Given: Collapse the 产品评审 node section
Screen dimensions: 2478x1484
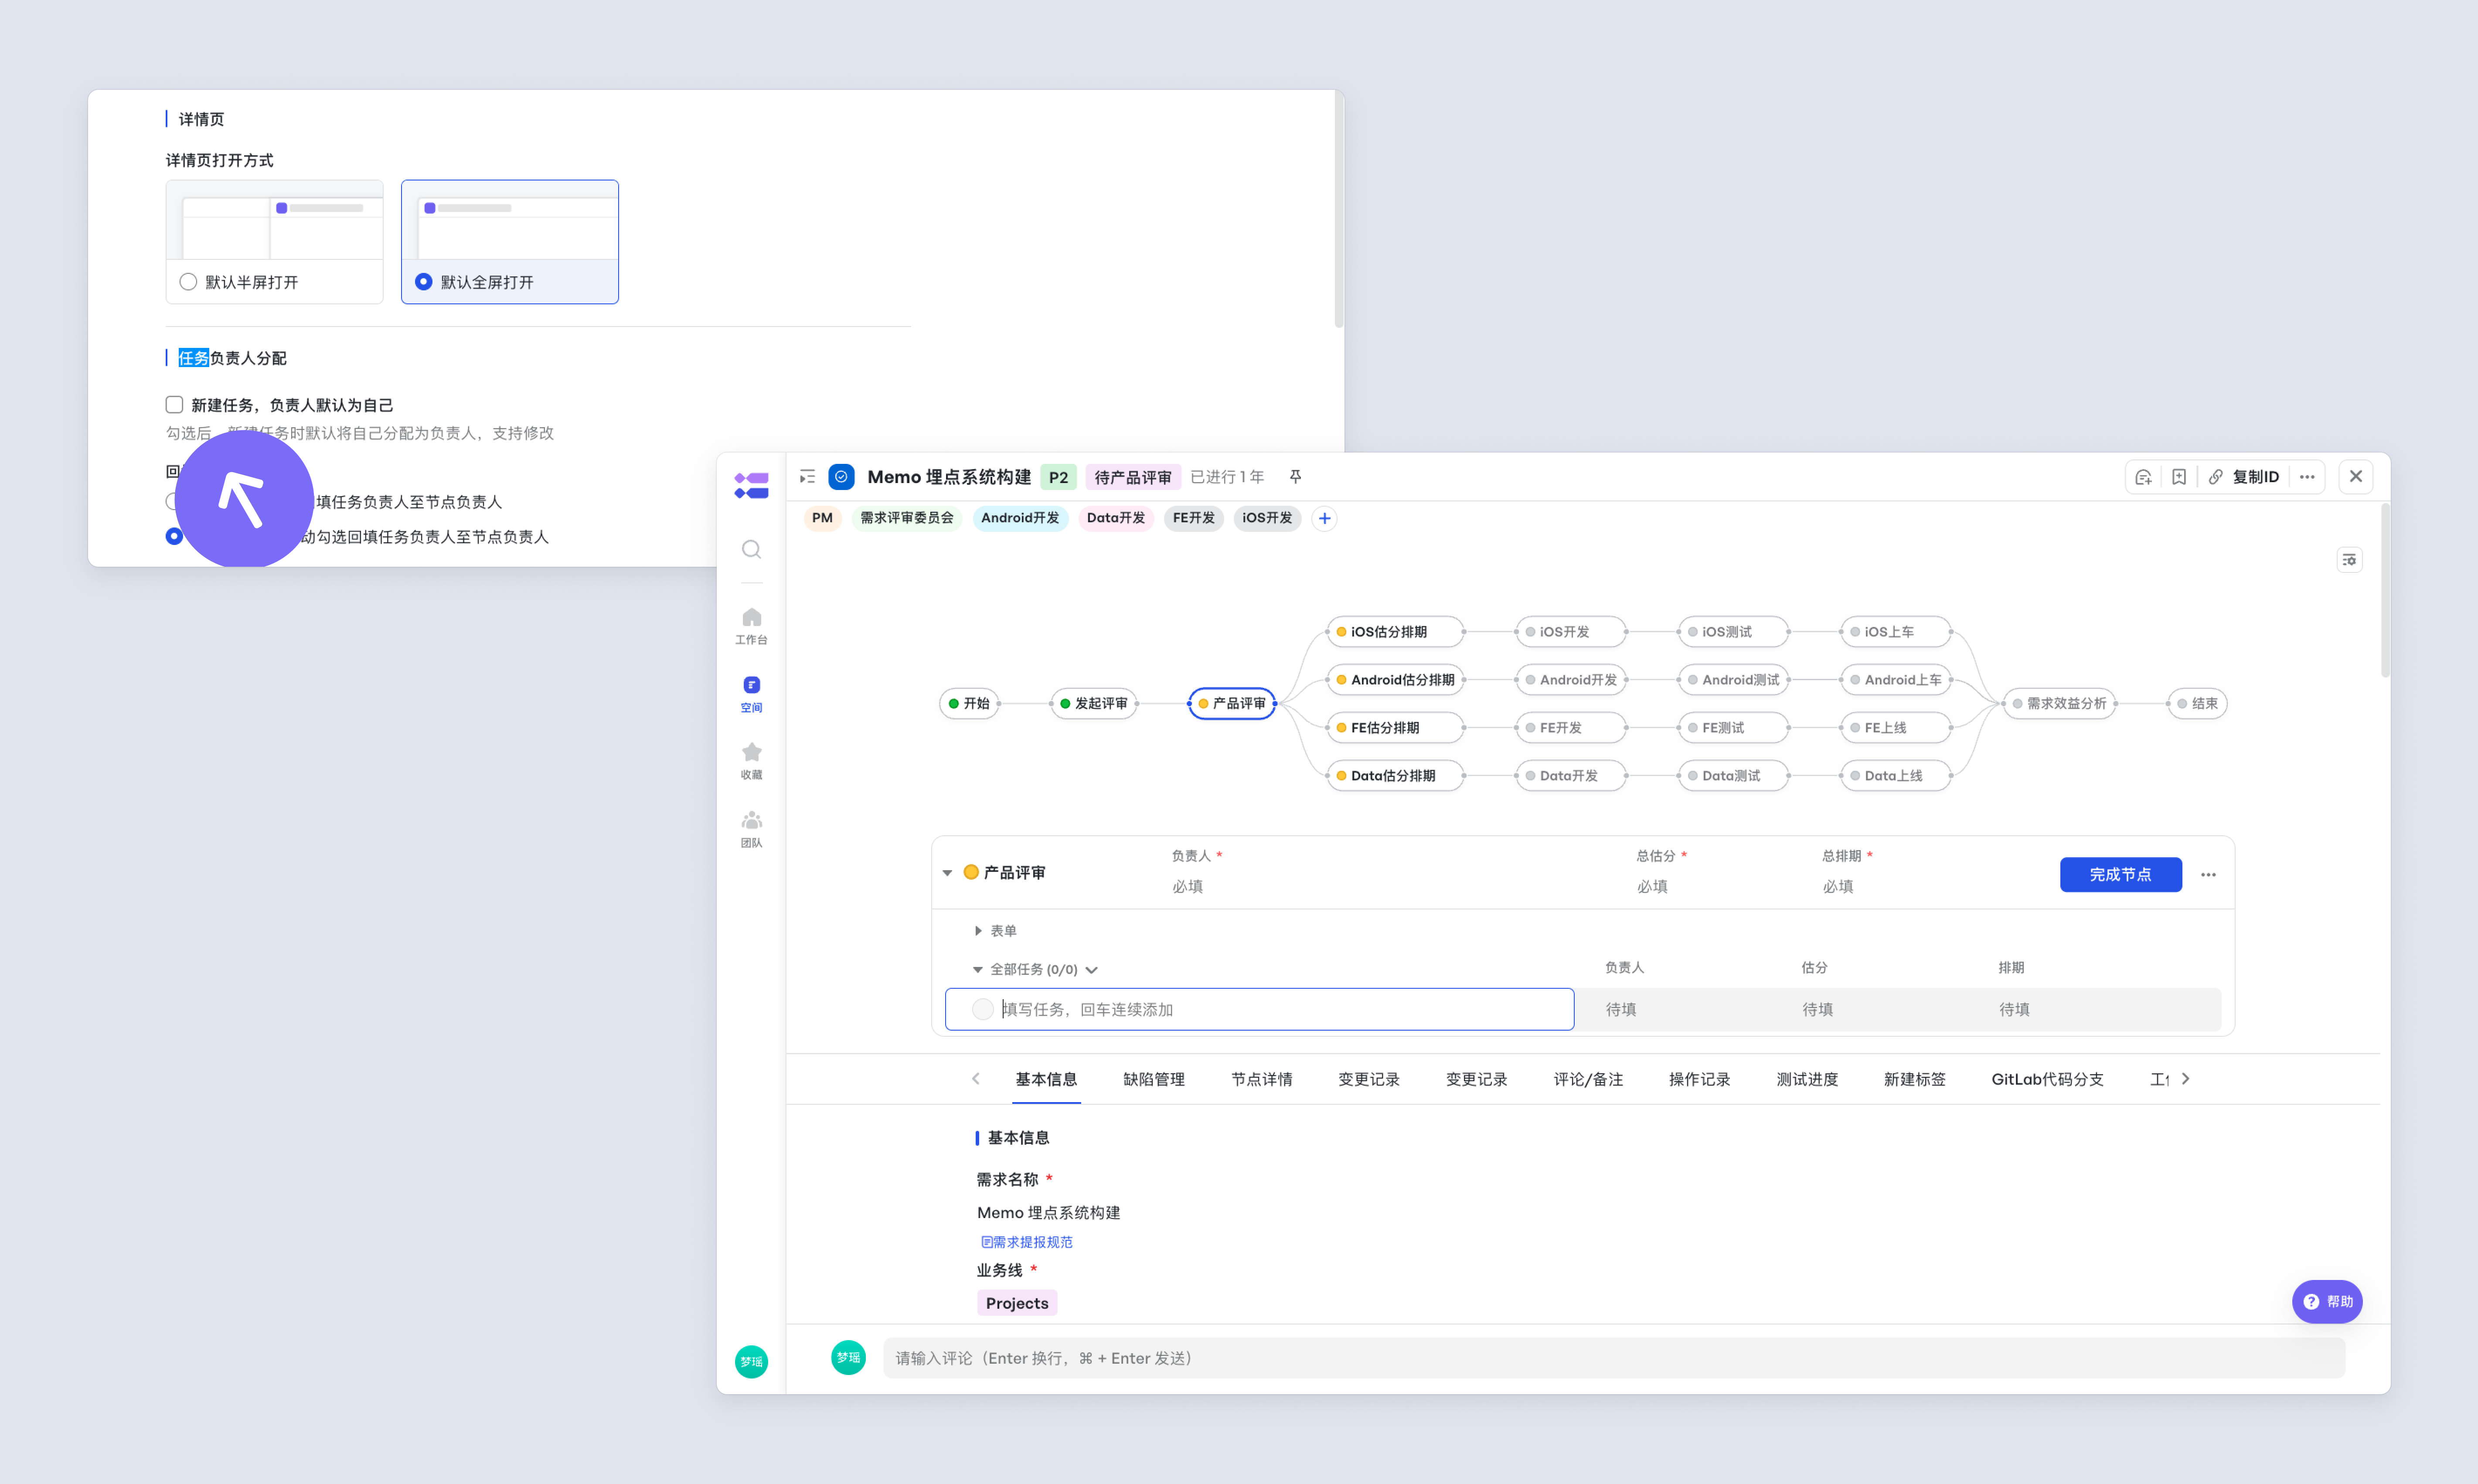Looking at the screenshot, I should 947,873.
